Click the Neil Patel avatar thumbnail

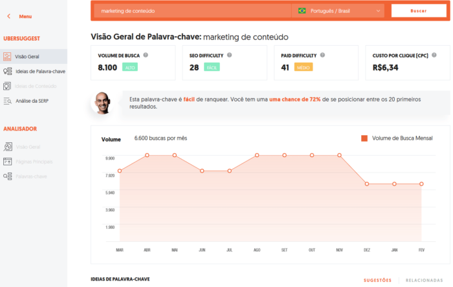coord(102,103)
